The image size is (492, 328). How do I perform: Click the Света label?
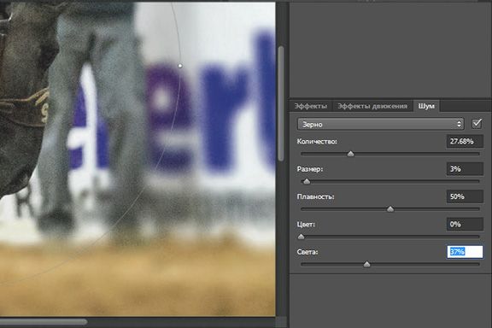pos(307,252)
